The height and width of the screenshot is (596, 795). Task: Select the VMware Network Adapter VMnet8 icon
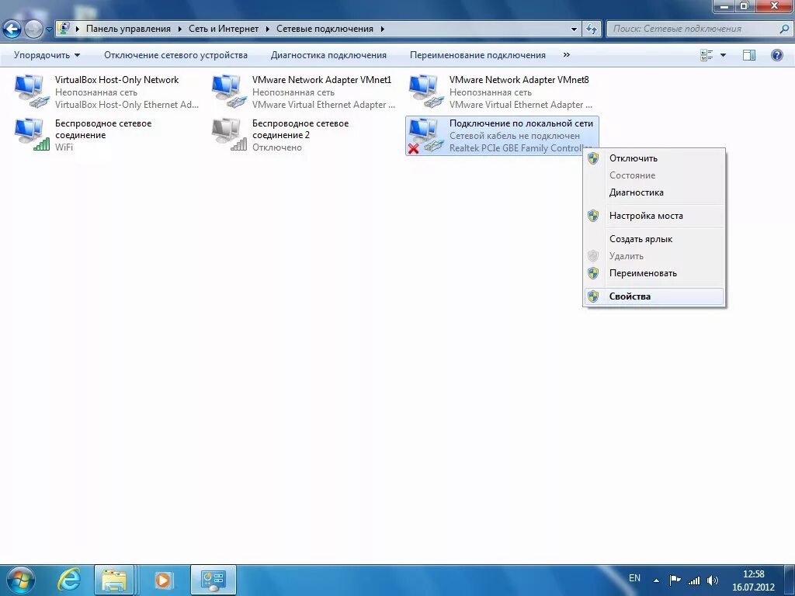tap(426, 92)
